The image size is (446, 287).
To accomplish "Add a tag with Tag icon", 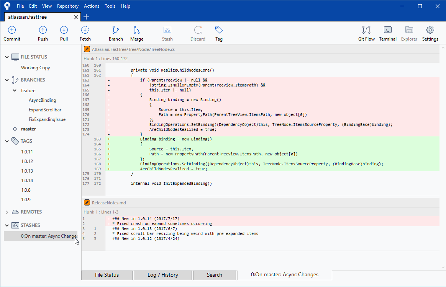I will [x=219, y=30].
